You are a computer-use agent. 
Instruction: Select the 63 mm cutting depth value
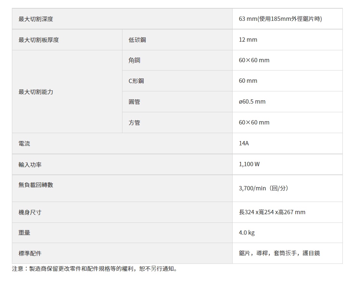tap(280, 19)
